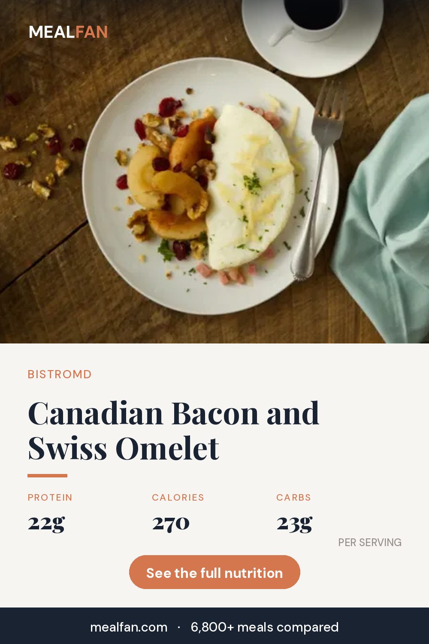Screen dimensions: 429x644
Task: Click the CARBS label
Action: pos(294,498)
